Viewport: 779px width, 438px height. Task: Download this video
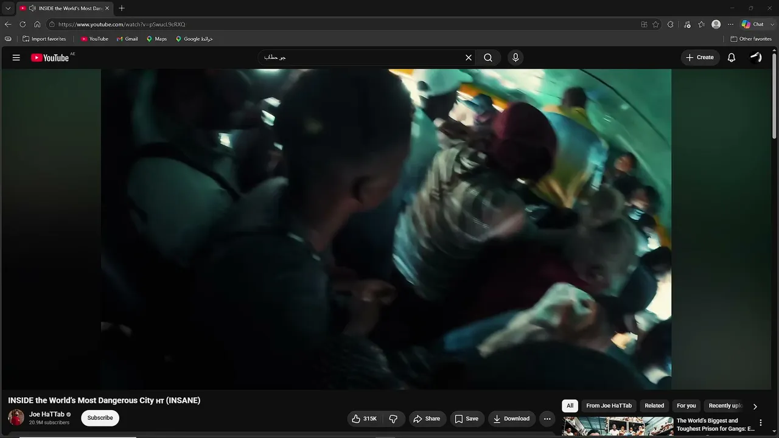511,419
